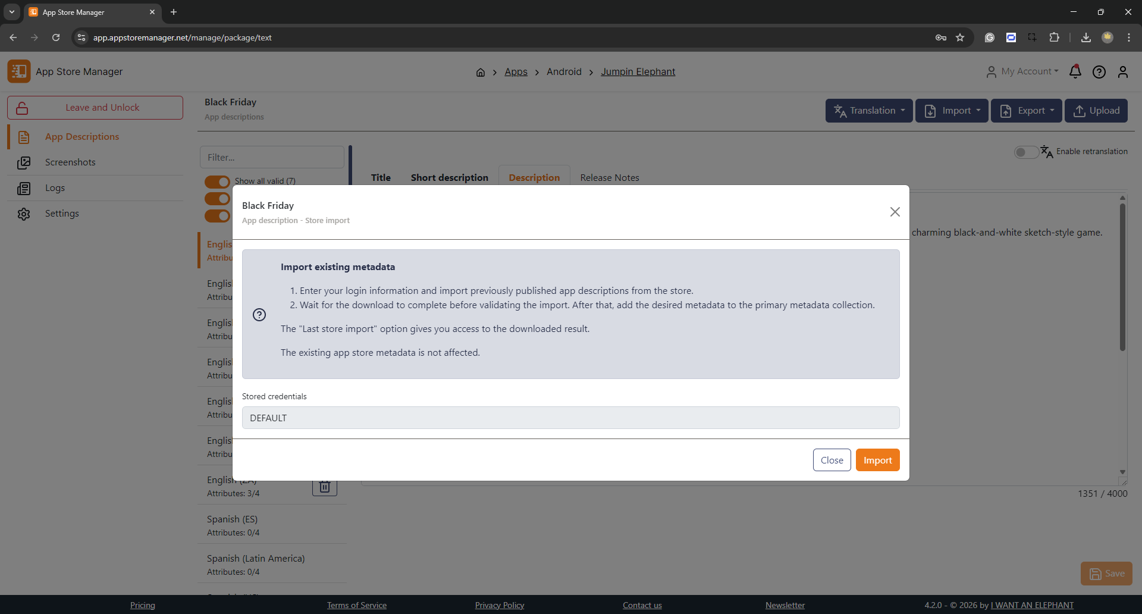
Task: Enable the retranslation toggle
Action: click(1026, 152)
